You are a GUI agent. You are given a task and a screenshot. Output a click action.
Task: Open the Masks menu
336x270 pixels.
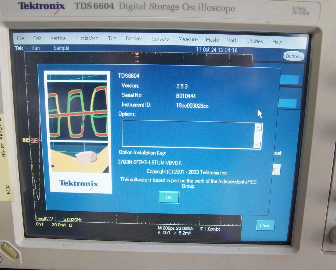[x=213, y=40]
